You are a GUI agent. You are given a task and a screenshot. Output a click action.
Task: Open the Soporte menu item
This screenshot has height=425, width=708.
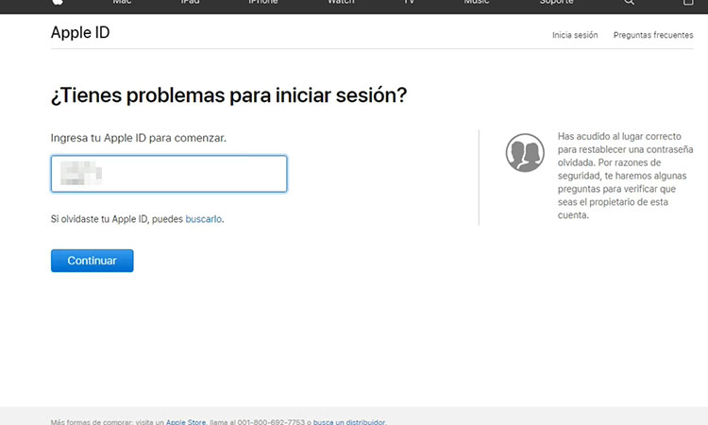(x=556, y=2)
